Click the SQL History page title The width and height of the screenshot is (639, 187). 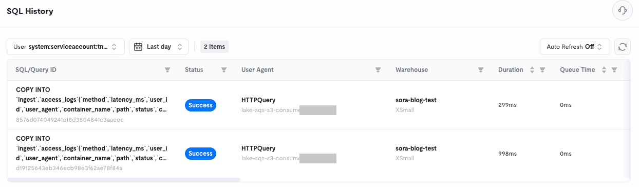point(30,11)
